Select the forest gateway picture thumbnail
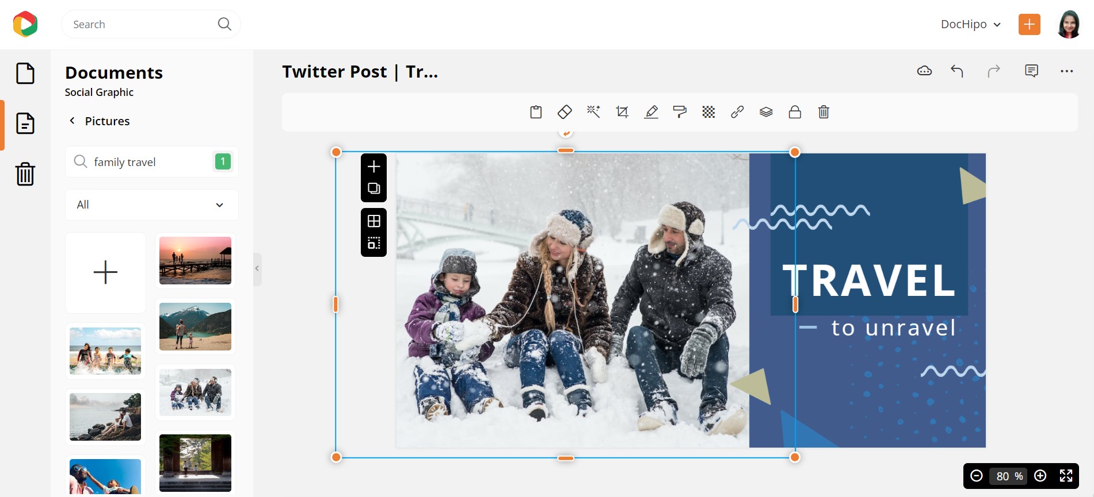This screenshot has width=1094, height=497. pyautogui.click(x=195, y=463)
